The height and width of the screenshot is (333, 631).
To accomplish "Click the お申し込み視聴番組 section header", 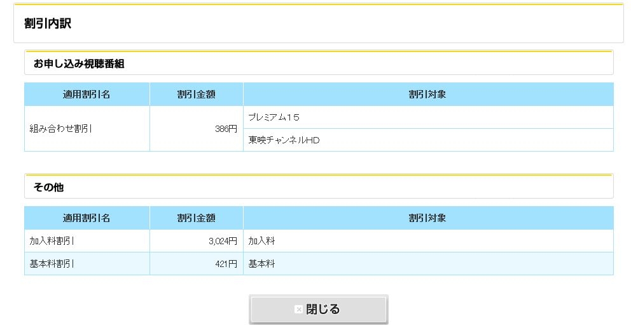I will click(x=79, y=63).
